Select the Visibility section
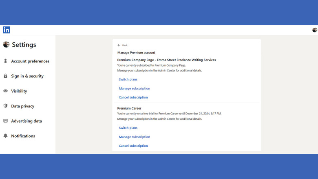Viewport: 318px width, 179px height. [19, 91]
